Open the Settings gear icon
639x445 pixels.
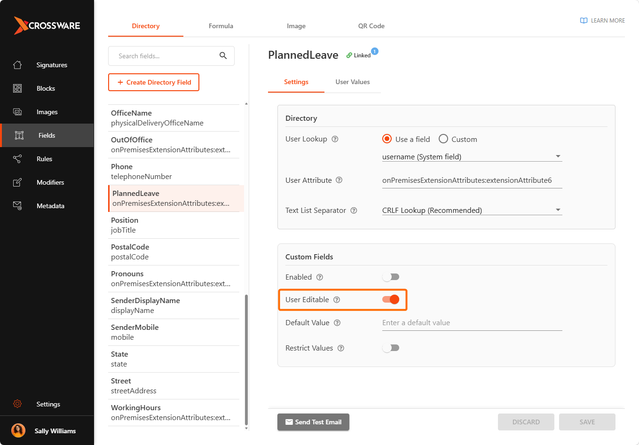pyautogui.click(x=17, y=404)
